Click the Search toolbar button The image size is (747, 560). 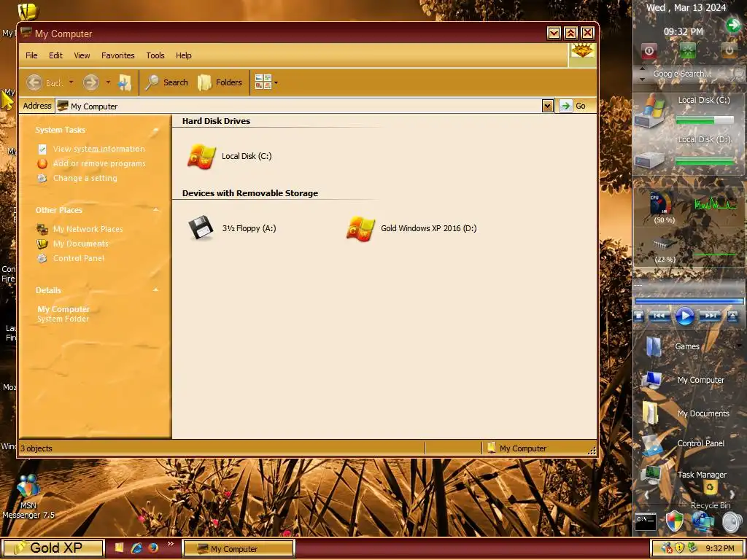(166, 82)
